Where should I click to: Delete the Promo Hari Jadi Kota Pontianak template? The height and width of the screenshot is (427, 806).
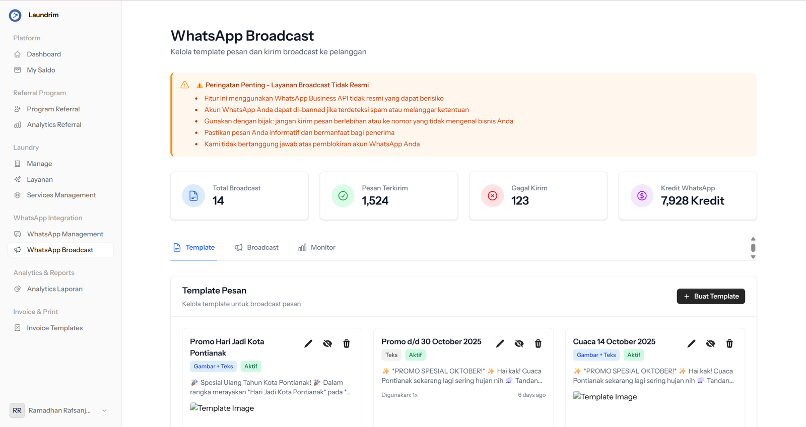click(x=347, y=343)
